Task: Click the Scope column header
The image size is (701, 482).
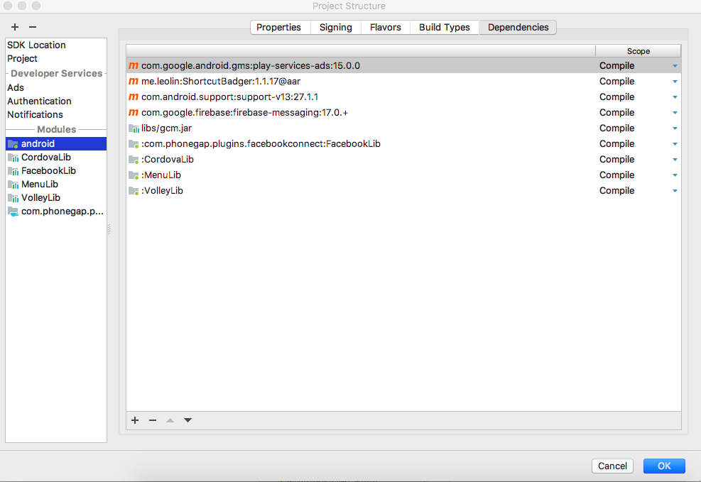Action: click(x=638, y=51)
